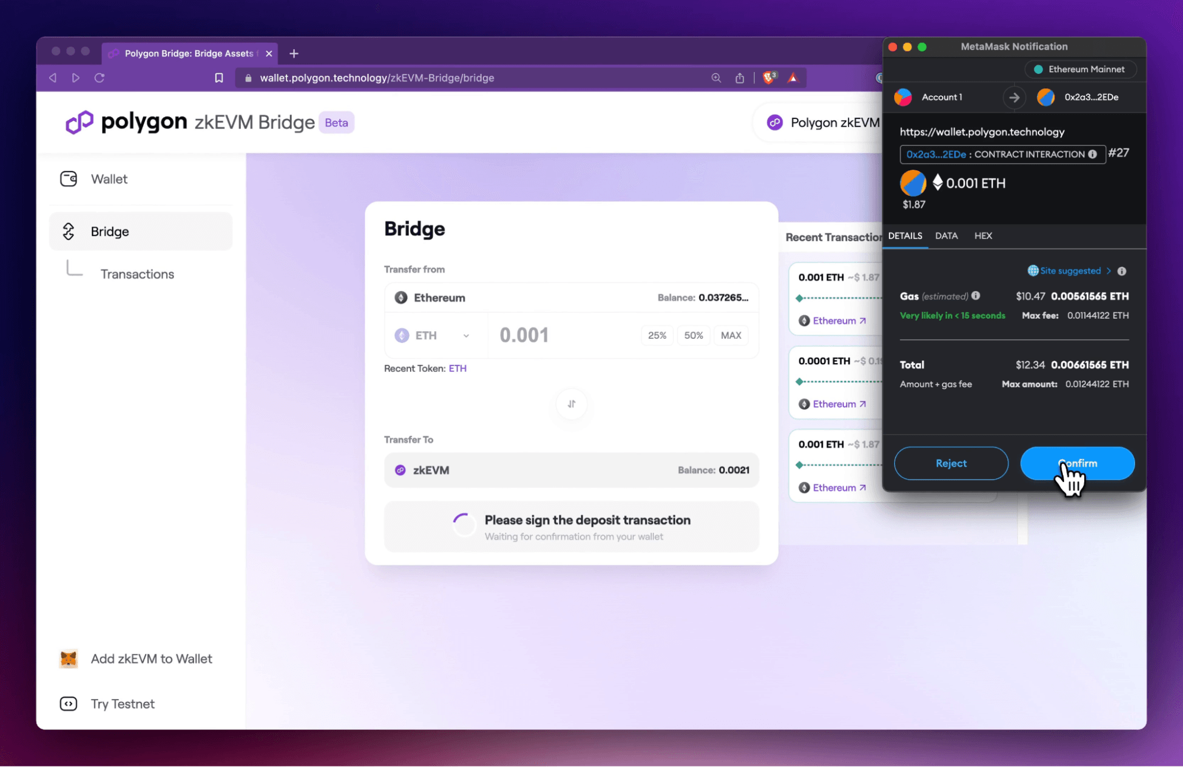1183x767 pixels.
Task: Switch to the HEX tab
Action: click(982, 235)
